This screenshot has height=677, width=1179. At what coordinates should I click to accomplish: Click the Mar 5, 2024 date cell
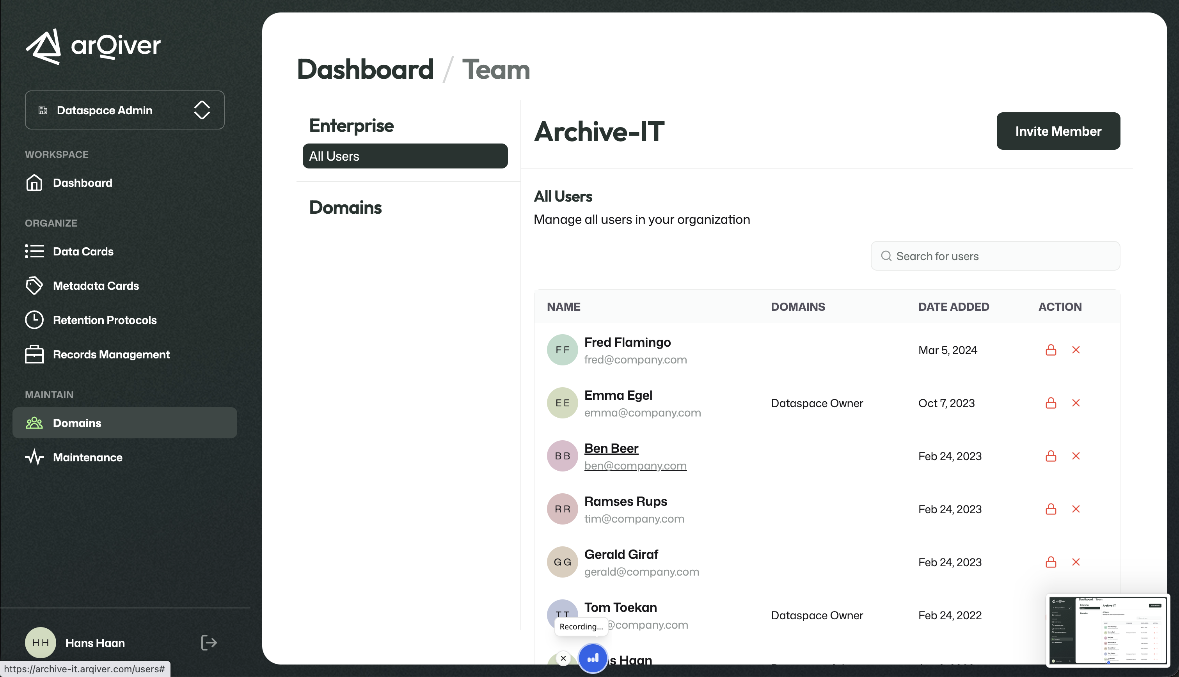(x=948, y=350)
